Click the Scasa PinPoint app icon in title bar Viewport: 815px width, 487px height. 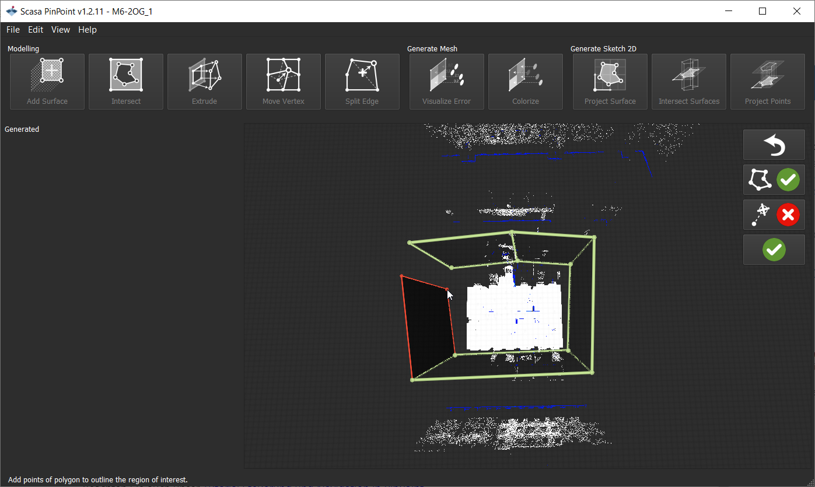pyautogui.click(x=11, y=11)
